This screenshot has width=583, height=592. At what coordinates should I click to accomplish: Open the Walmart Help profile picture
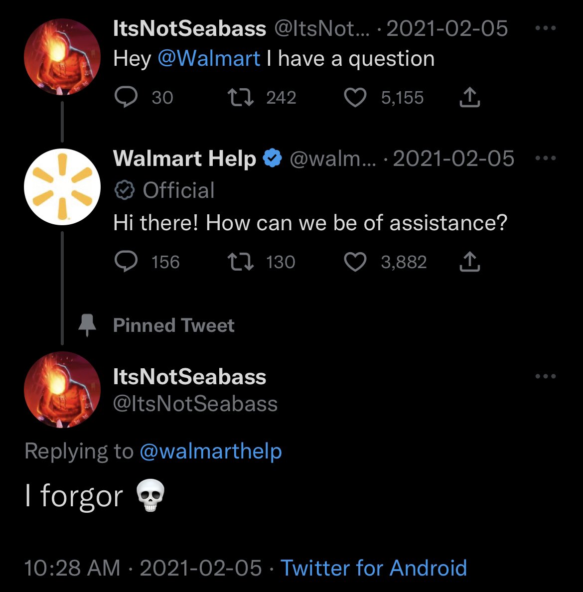62,187
